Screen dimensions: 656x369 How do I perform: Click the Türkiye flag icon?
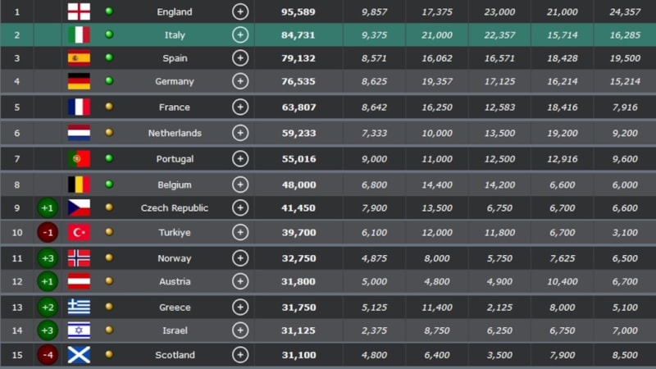pos(79,232)
